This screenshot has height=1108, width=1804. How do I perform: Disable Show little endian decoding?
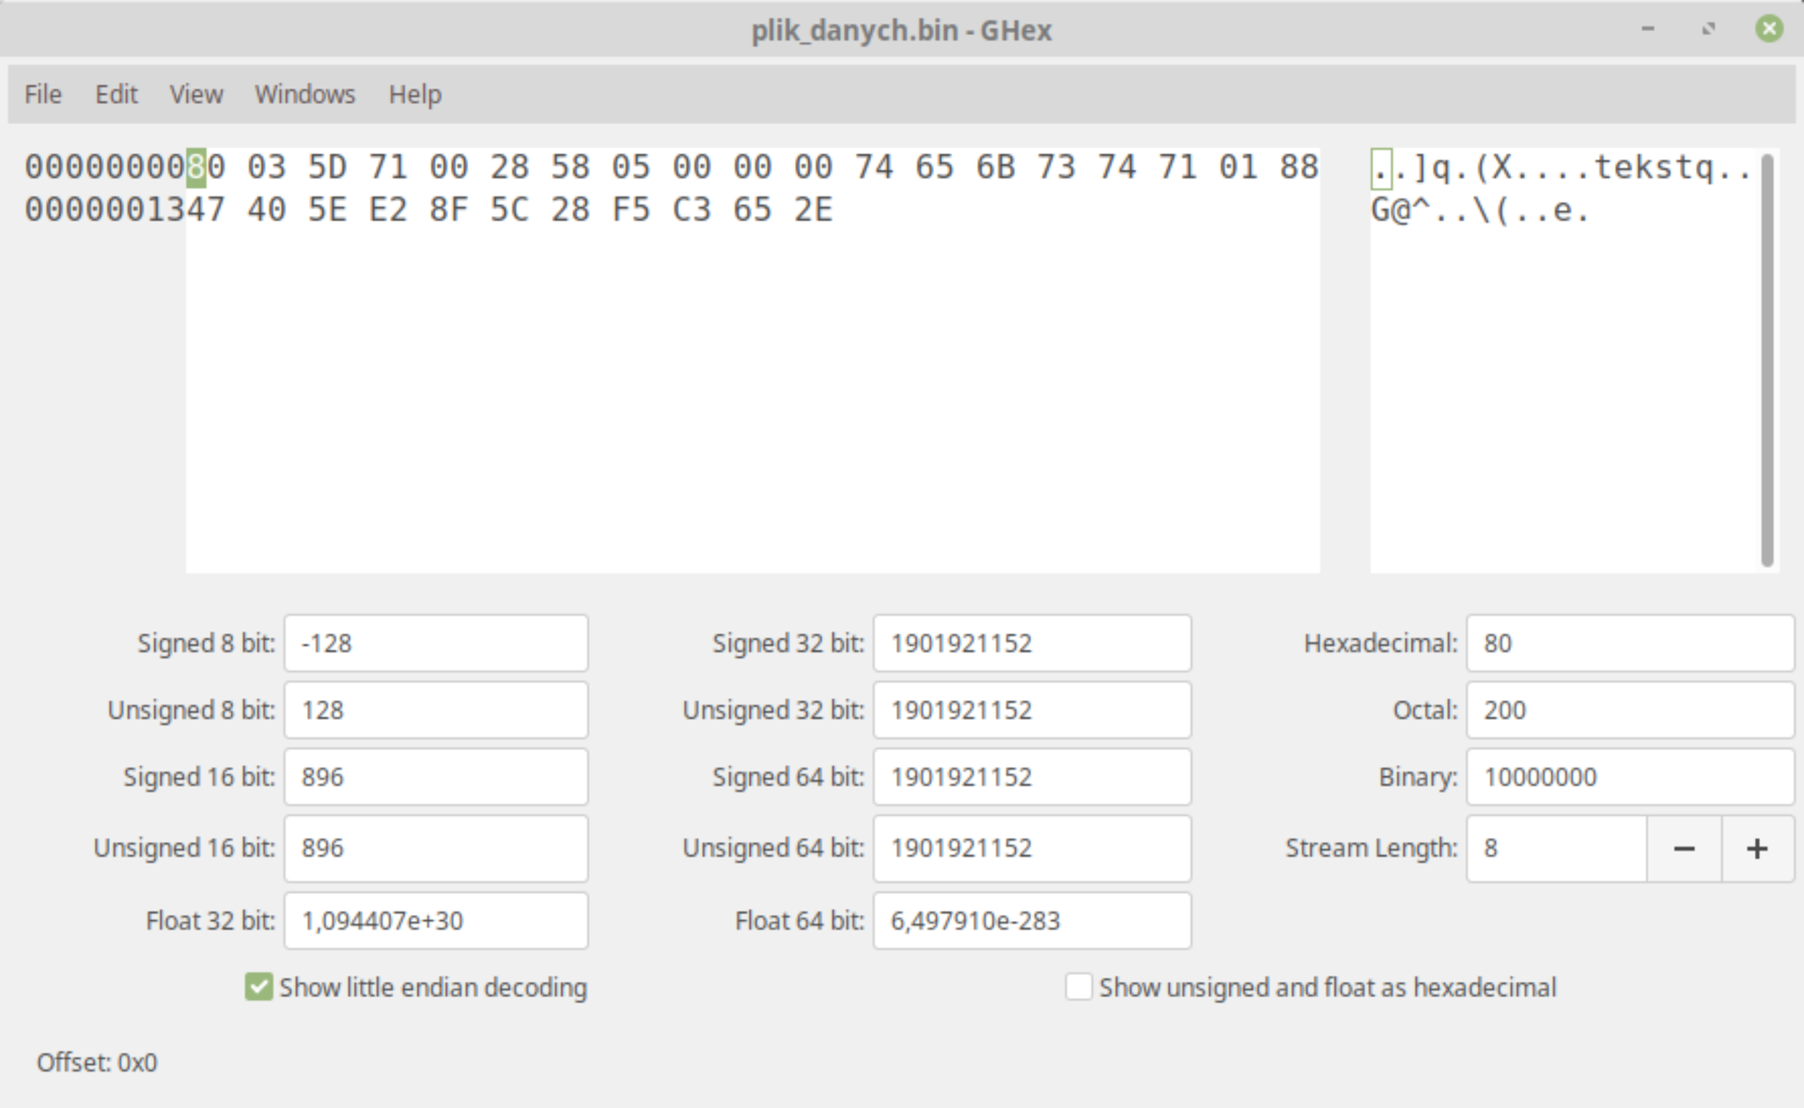click(259, 987)
